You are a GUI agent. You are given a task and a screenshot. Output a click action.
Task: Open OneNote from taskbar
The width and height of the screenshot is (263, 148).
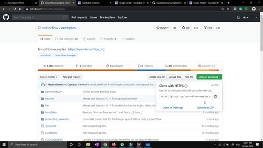pyautogui.click(x=97, y=144)
